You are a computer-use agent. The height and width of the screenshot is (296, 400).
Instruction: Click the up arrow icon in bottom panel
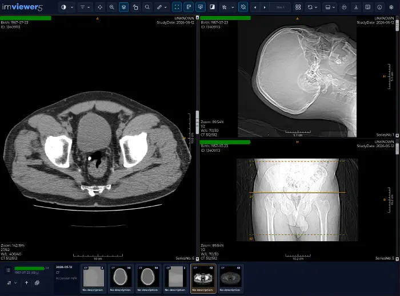point(26,282)
